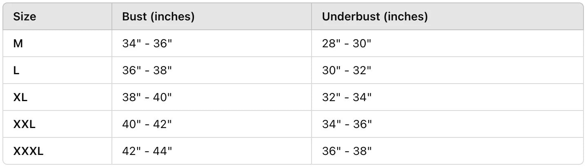Image resolution: width=588 pixels, height=168 pixels.
Task: Select the XXL size cell
Action: point(24,124)
